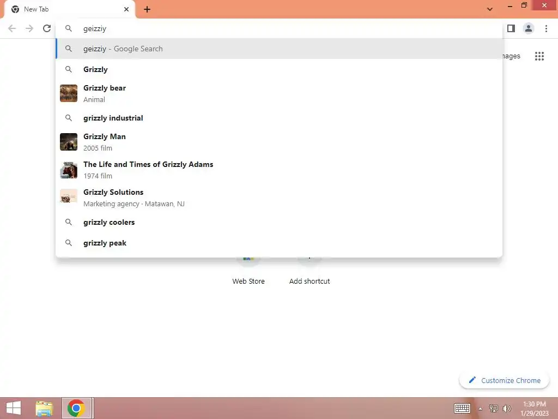The image size is (558, 419).
Task: Open Chrome three-dot menu
Action: 546,28
